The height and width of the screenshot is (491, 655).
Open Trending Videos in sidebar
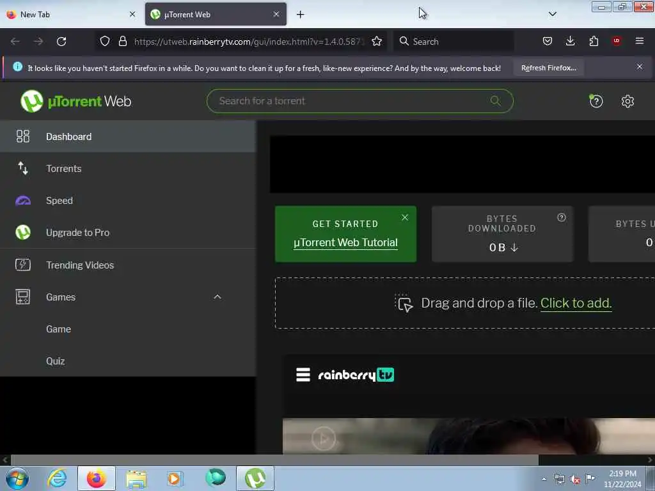pyautogui.click(x=128, y=265)
